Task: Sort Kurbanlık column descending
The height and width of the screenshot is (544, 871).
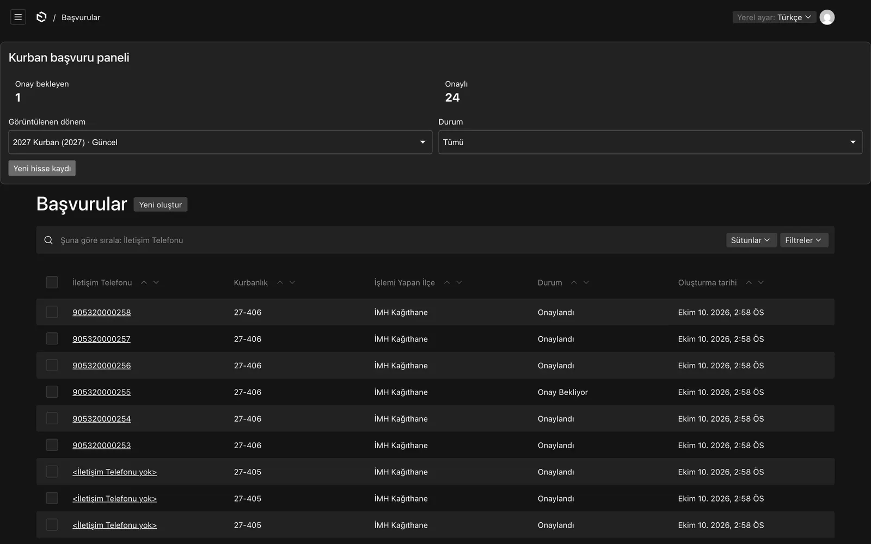Action: point(292,282)
